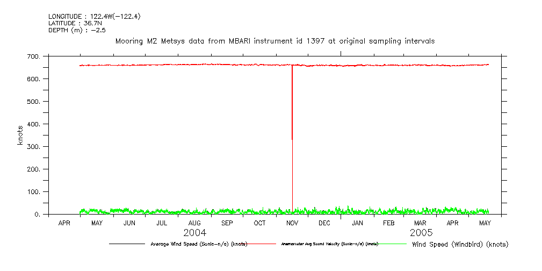This screenshot has height=271, width=542.
Task: Click the 700 tick label on y-axis
Action: click(x=33, y=56)
